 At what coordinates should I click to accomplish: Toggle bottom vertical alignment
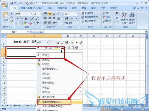(54, 14)
